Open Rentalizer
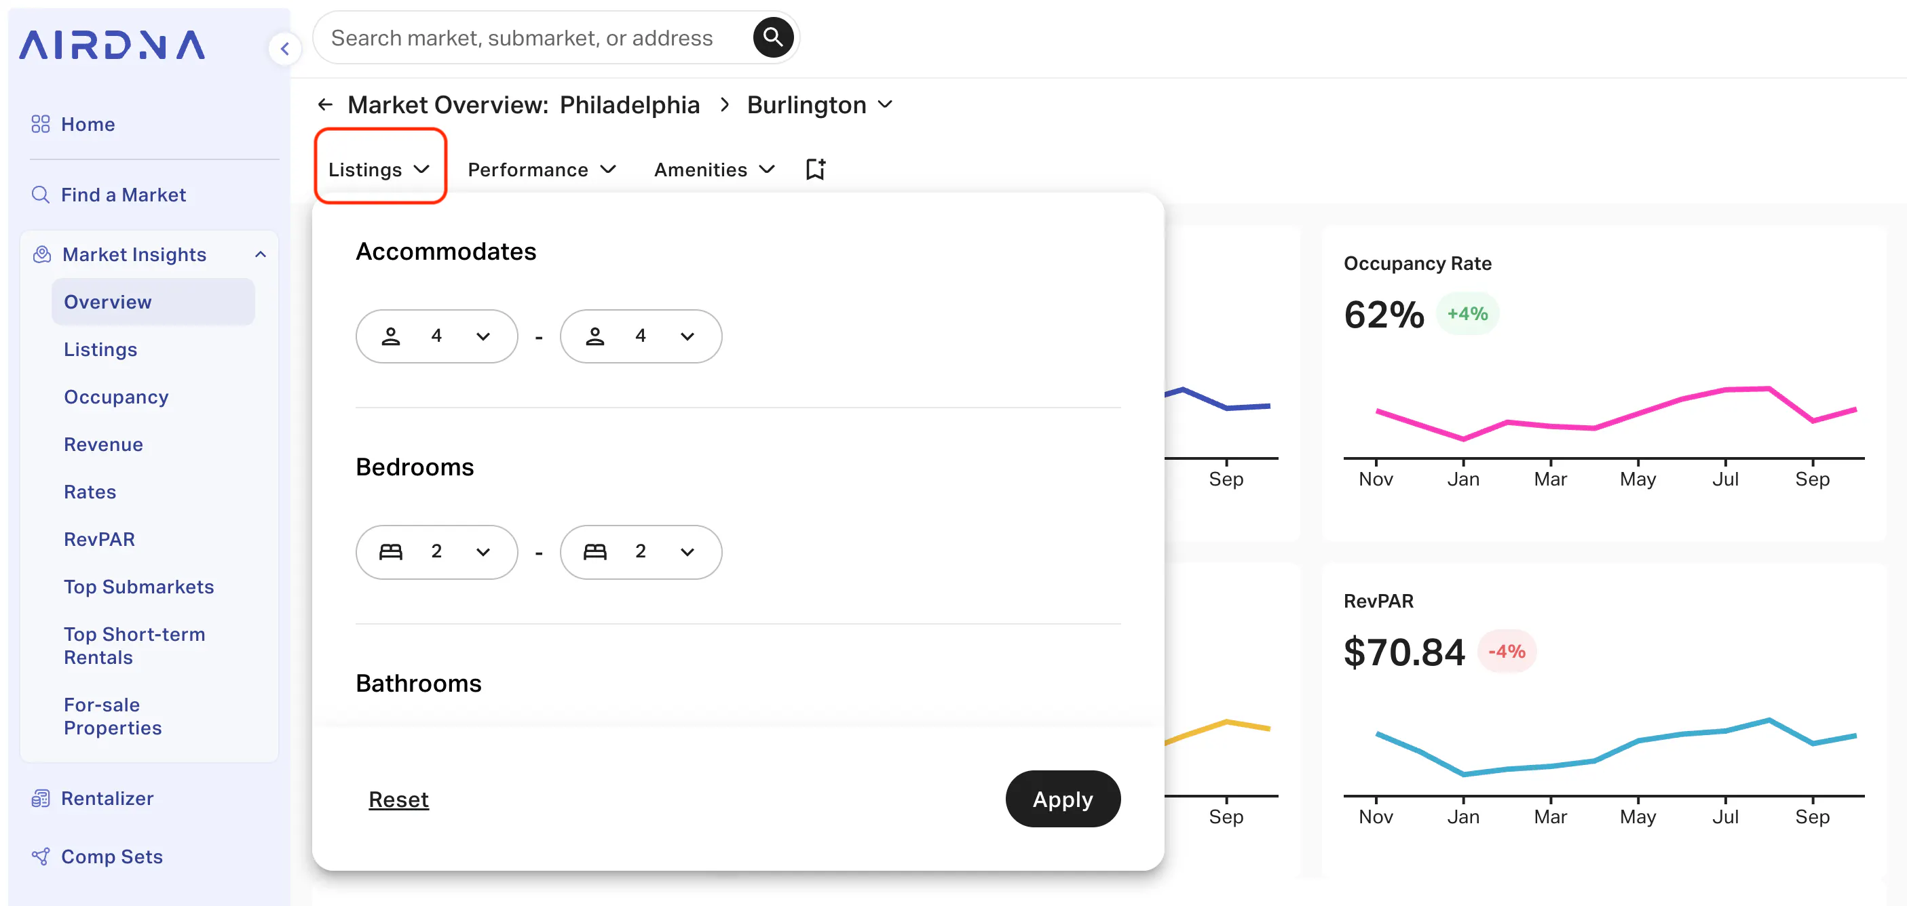Screen dimensions: 1907x906 (x=107, y=798)
